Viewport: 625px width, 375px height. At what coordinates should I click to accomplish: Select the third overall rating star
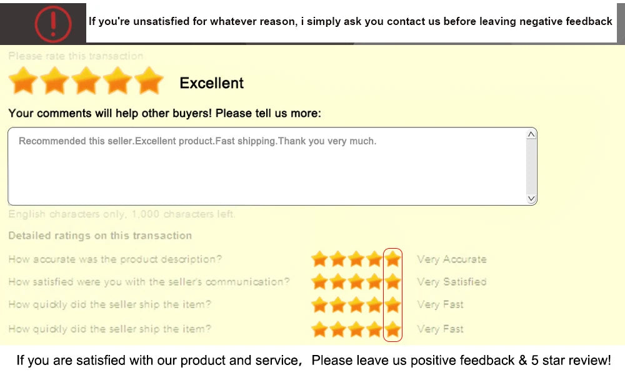[86, 82]
